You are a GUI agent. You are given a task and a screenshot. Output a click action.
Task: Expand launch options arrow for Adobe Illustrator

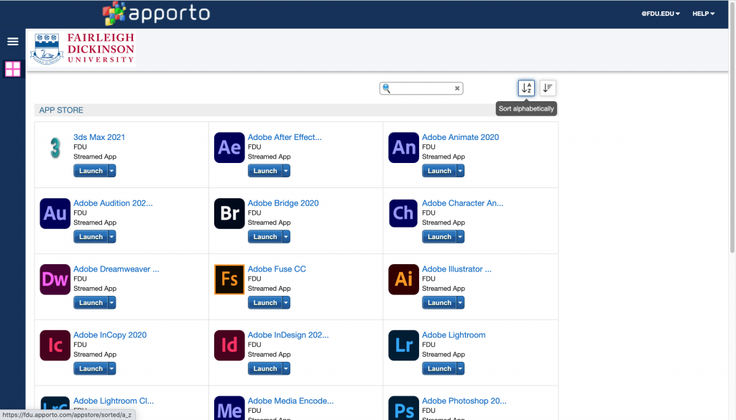[x=461, y=303]
